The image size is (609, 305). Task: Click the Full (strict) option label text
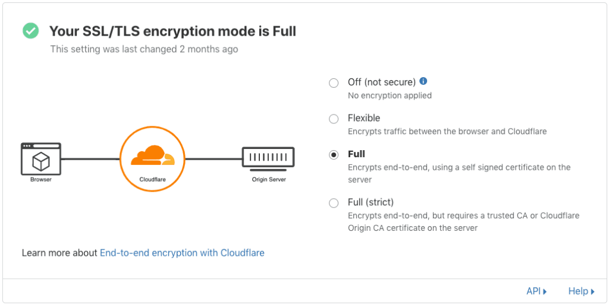(371, 202)
